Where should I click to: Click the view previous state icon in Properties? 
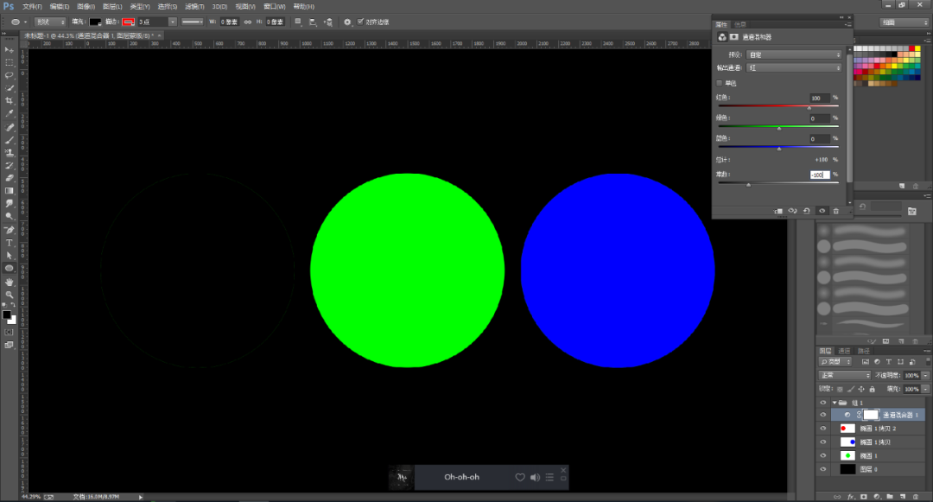[792, 211]
